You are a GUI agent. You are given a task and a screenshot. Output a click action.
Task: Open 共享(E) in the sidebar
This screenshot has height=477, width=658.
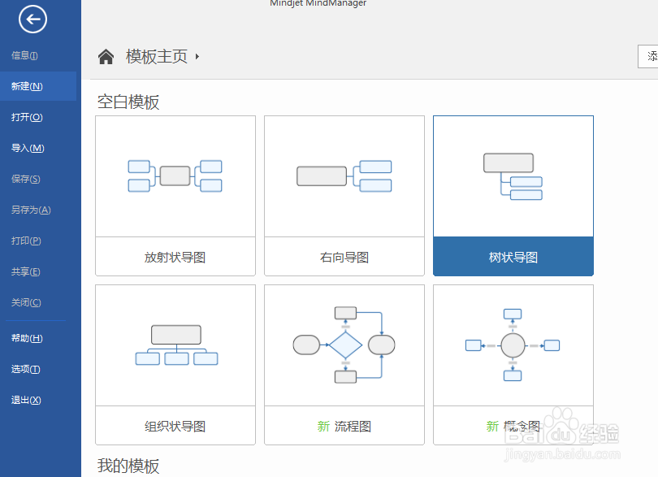point(26,271)
